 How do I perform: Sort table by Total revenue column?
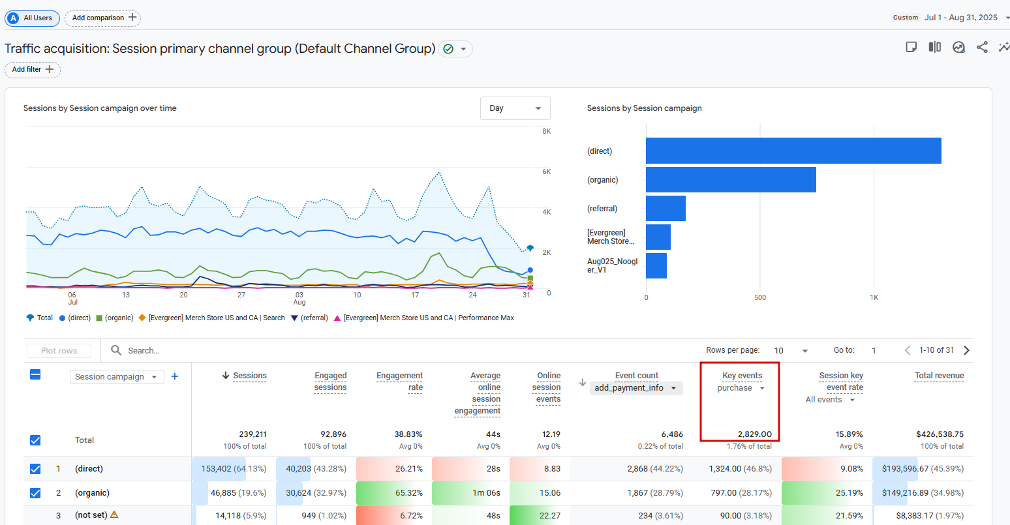pyautogui.click(x=939, y=376)
